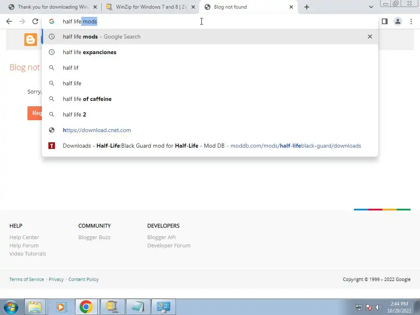Open the Mod DB Black Guard downloads suggestion

pyautogui.click(x=210, y=146)
